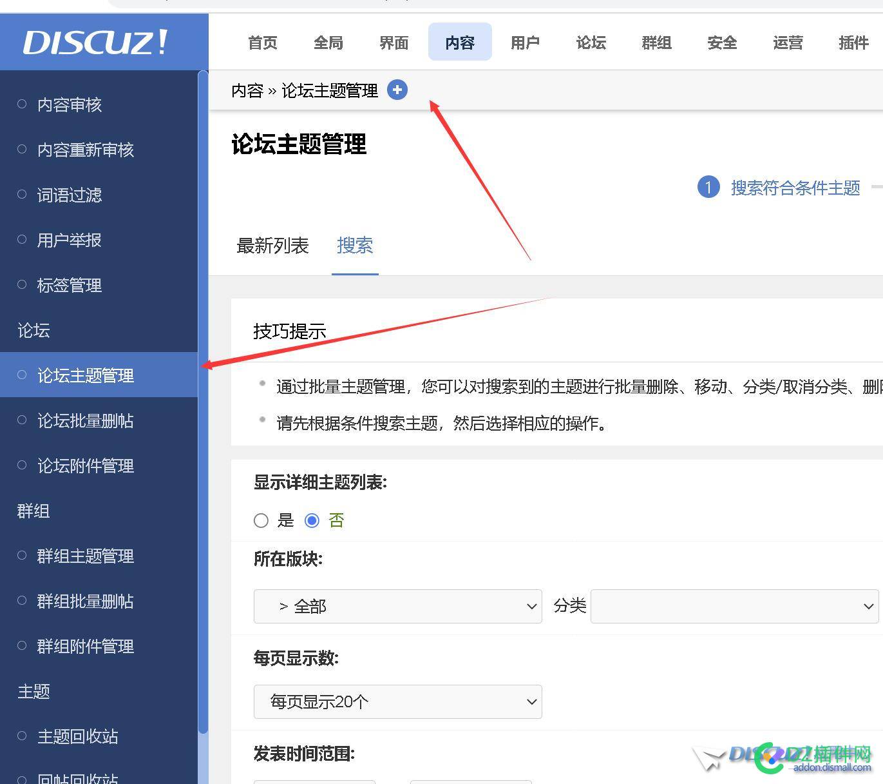Open the 运营 top menu
The height and width of the screenshot is (784, 883).
pyautogui.click(x=788, y=43)
